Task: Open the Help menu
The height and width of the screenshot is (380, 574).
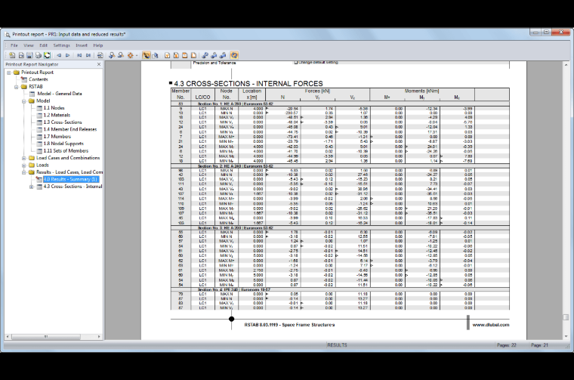Action: pyautogui.click(x=97, y=45)
